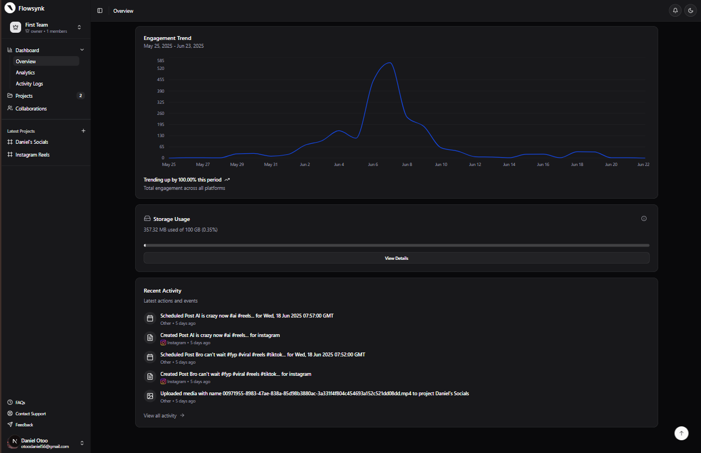The width and height of the screenshot is (701, 453).
Task: Click the storage usage progress bar
Action: (x=396, y=245)
